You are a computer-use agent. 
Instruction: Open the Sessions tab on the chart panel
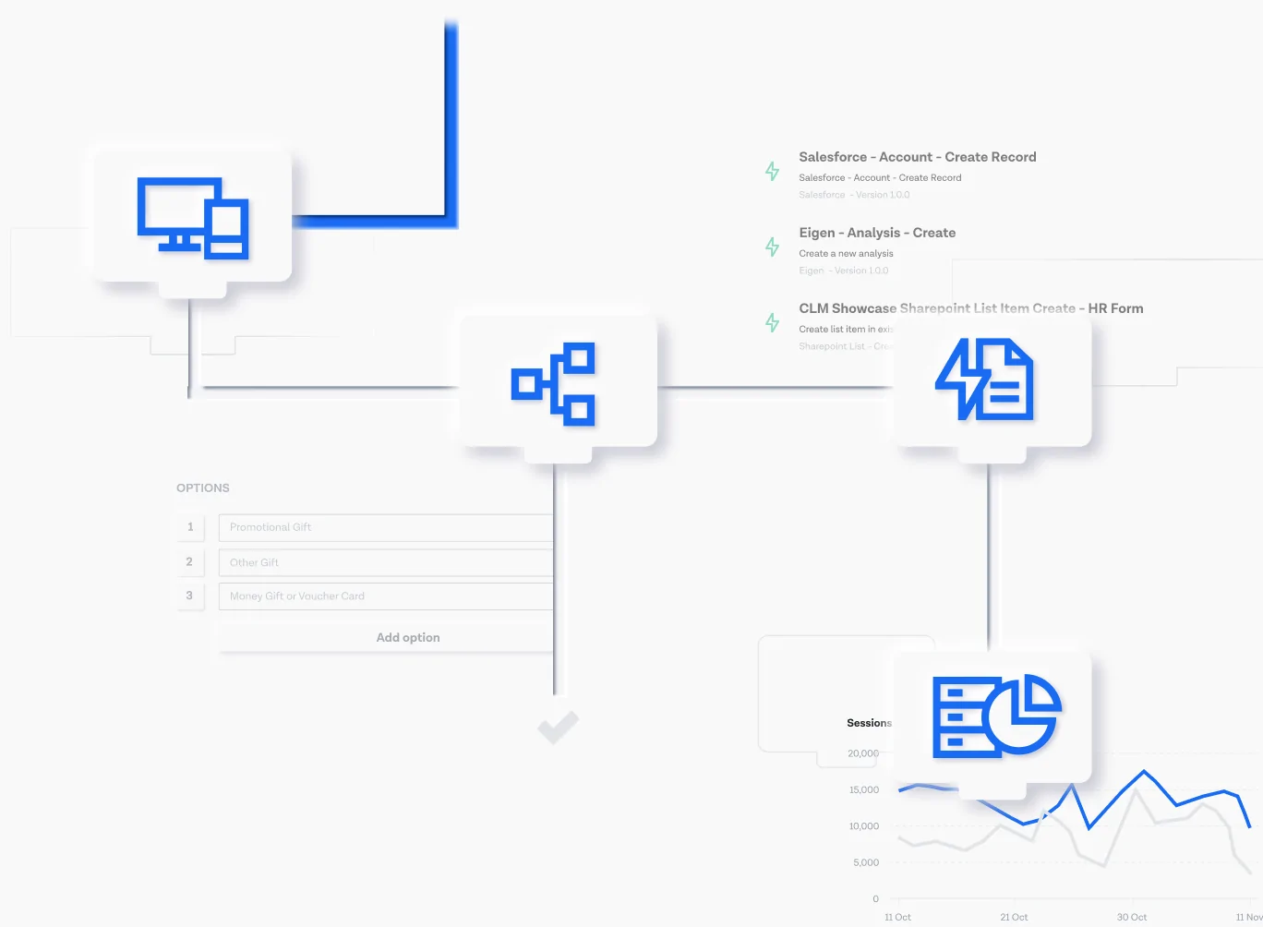[869, 723]
